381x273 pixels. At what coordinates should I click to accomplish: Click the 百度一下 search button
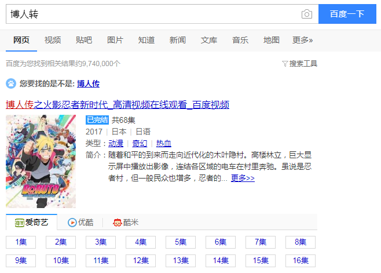click(347, 14)
